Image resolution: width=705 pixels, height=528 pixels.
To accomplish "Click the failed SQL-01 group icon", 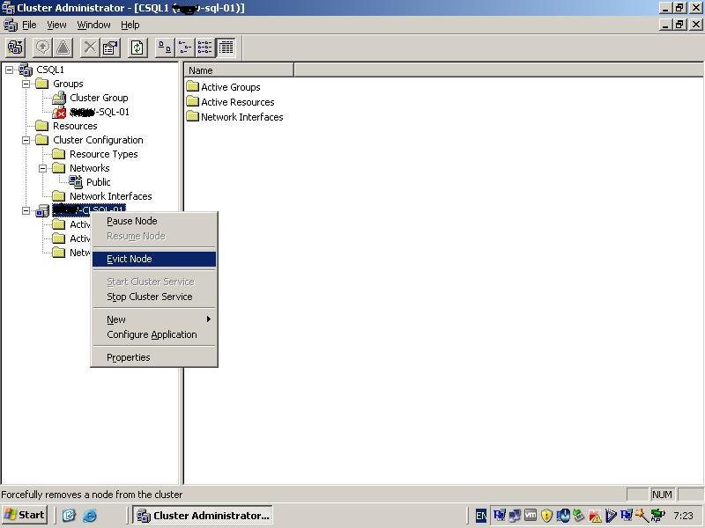I will [x=59, y=112].
